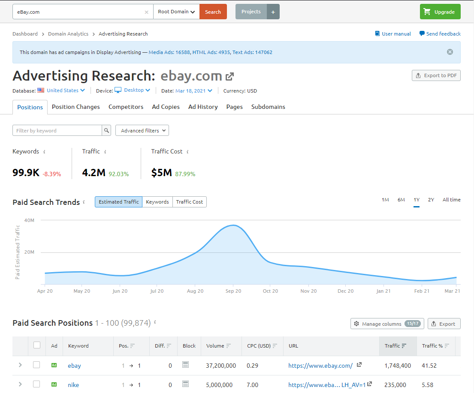
Task: Sort by the Volume column sort icon
Action: 229,346
